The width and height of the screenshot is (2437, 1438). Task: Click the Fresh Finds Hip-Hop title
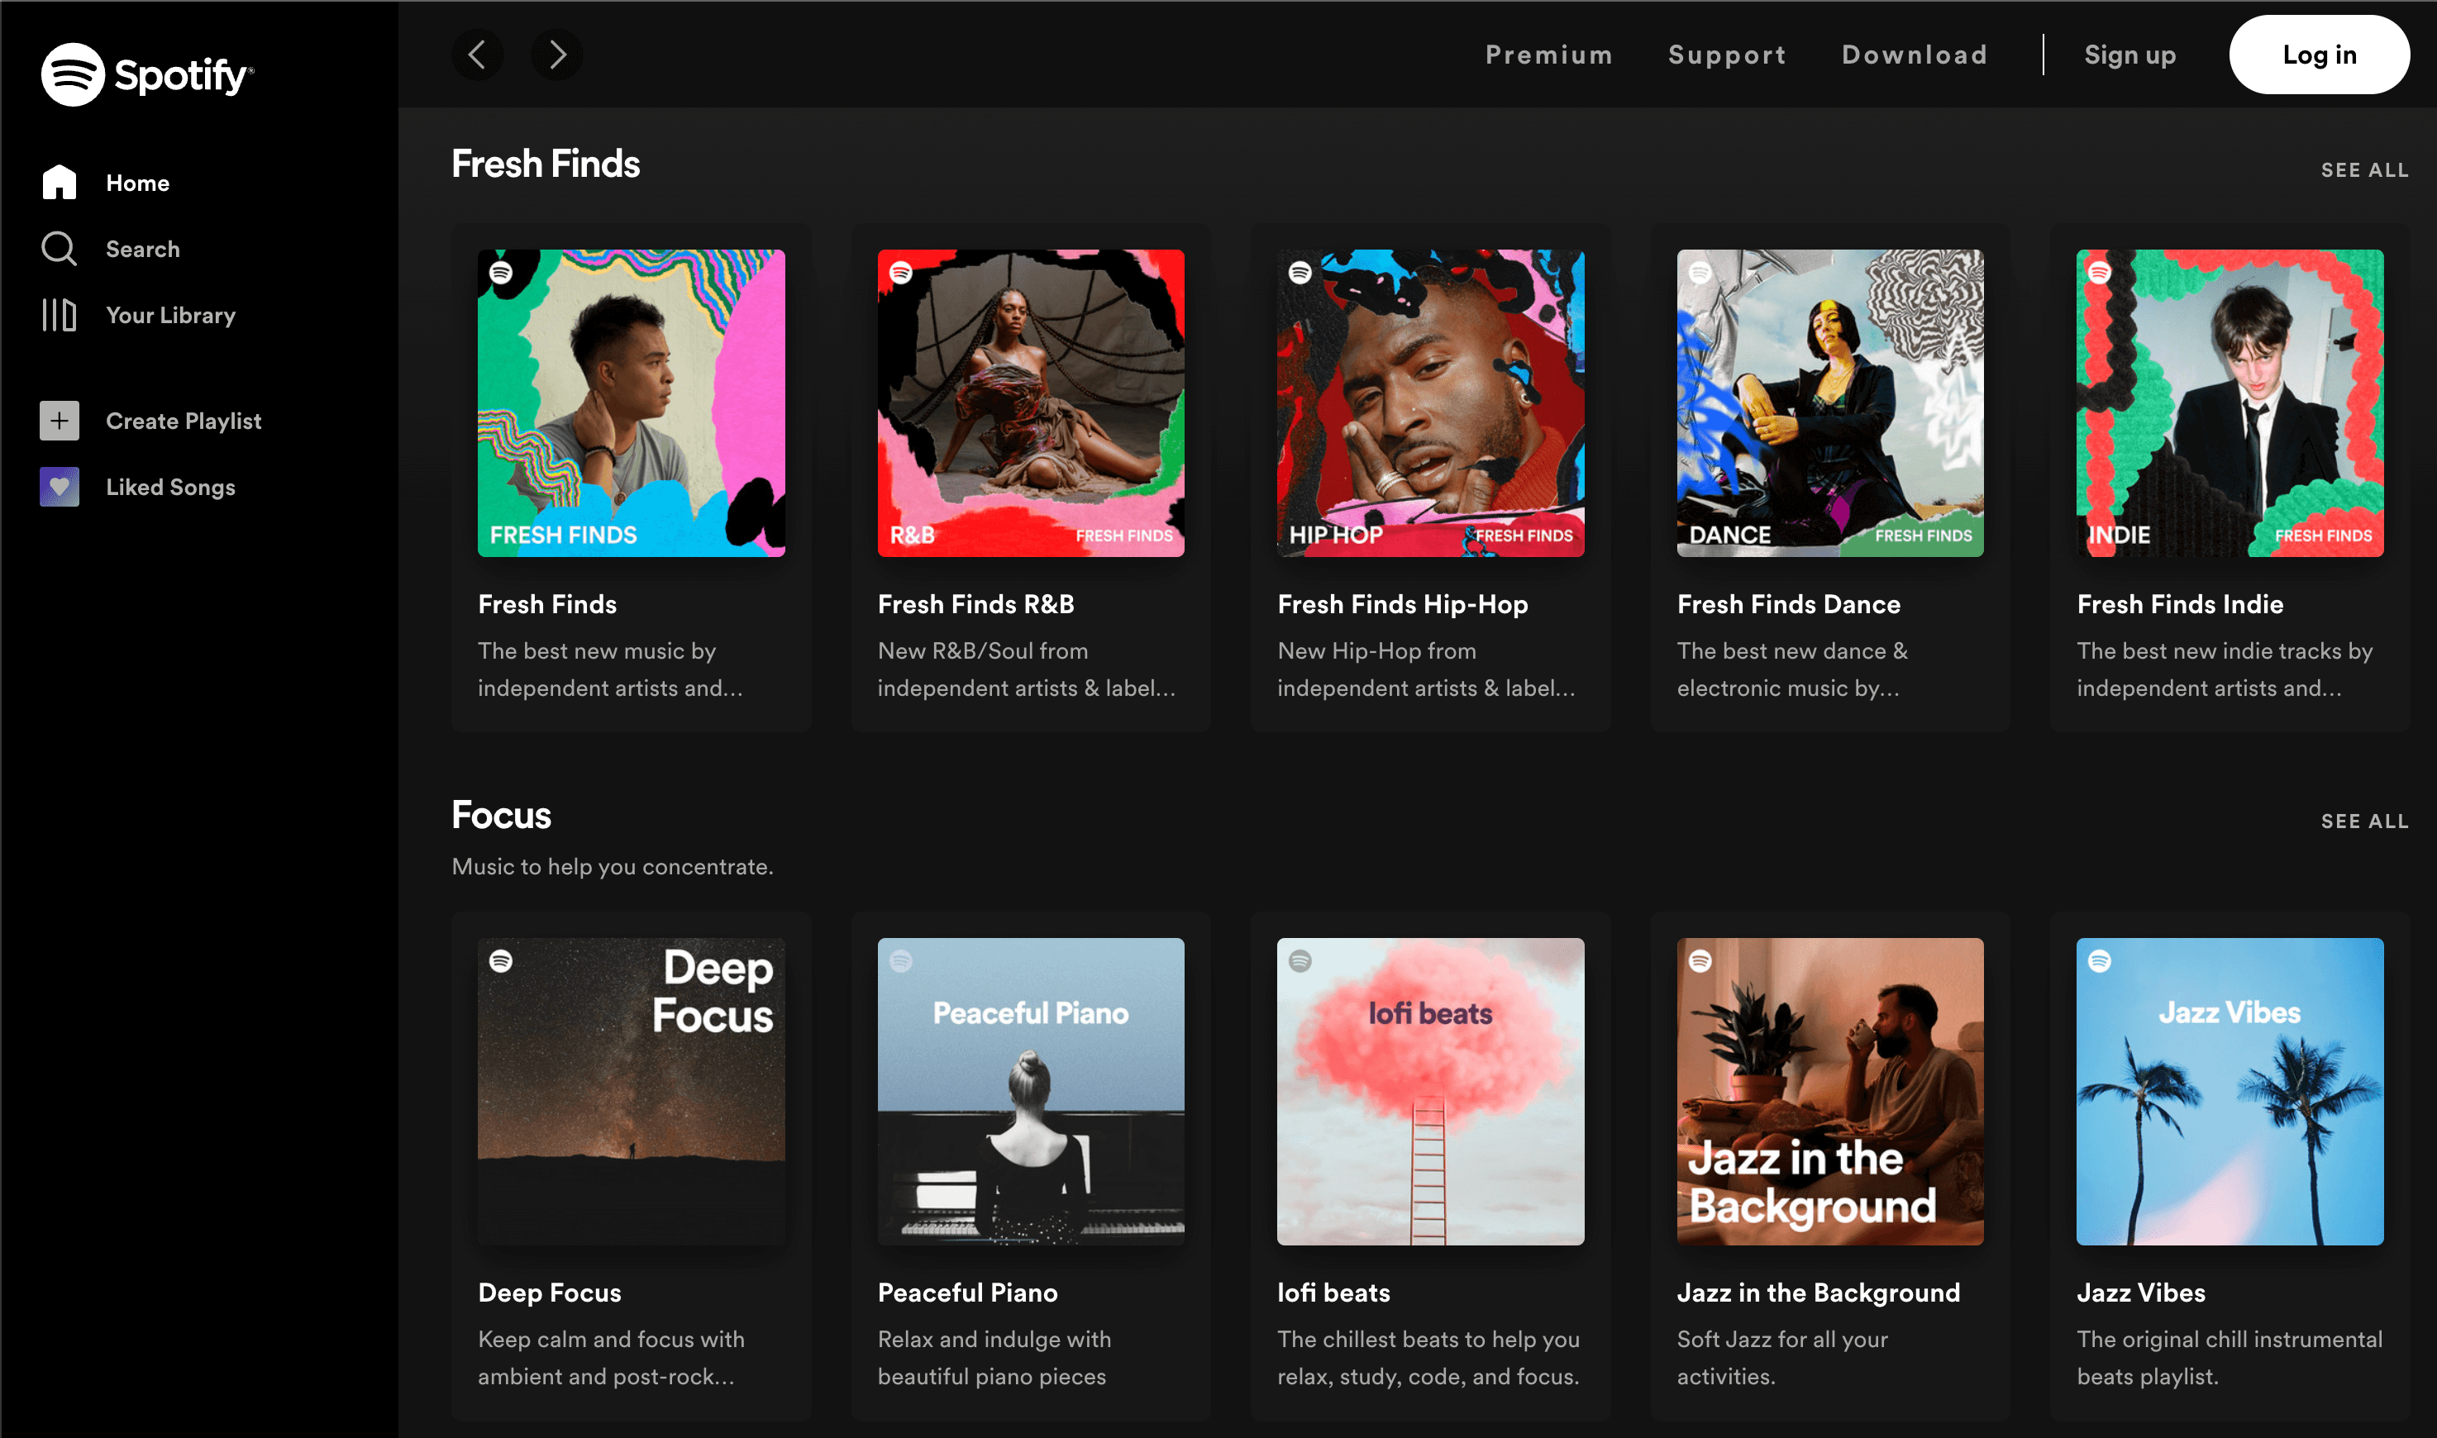click(x=1403, y=605)
